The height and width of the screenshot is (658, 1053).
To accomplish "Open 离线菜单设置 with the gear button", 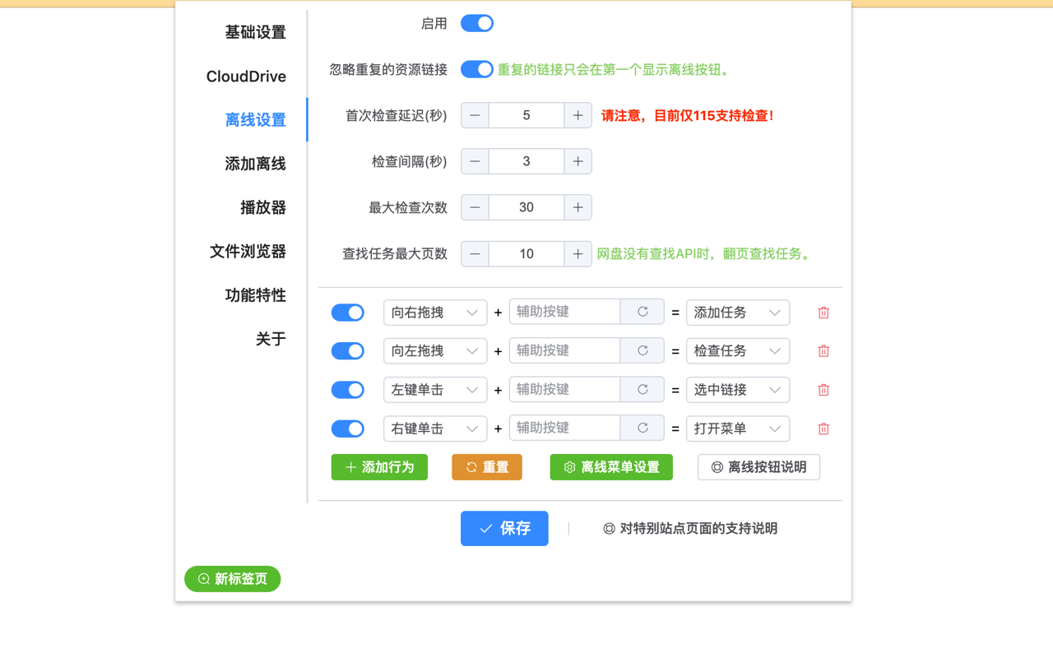I will pos(611,466).
